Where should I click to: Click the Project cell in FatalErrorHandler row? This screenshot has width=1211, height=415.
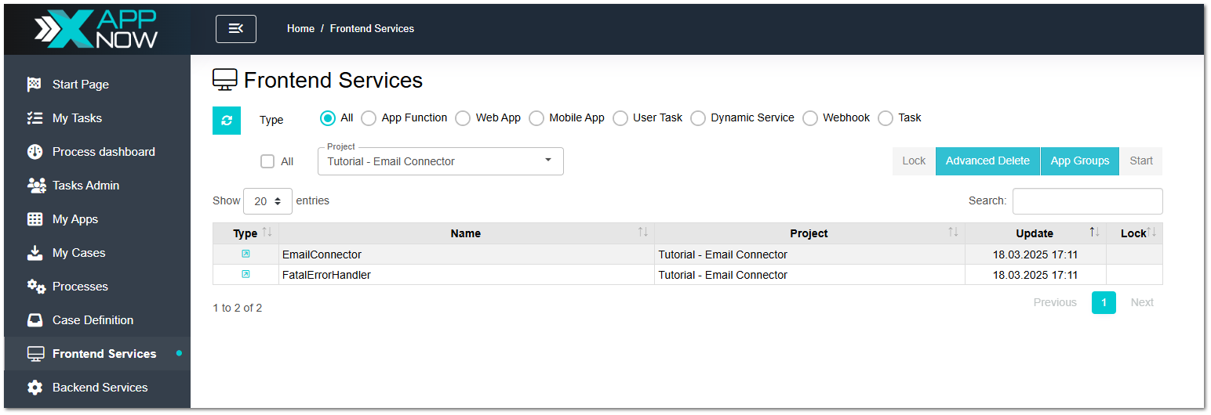click(809, 275)
